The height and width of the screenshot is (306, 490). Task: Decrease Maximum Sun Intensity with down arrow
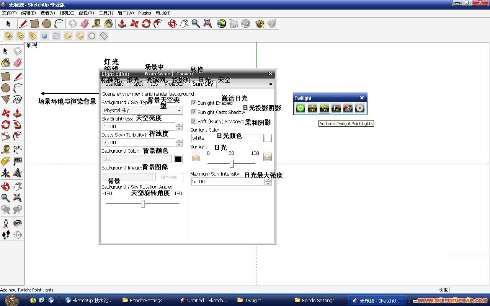pos(268,184)
